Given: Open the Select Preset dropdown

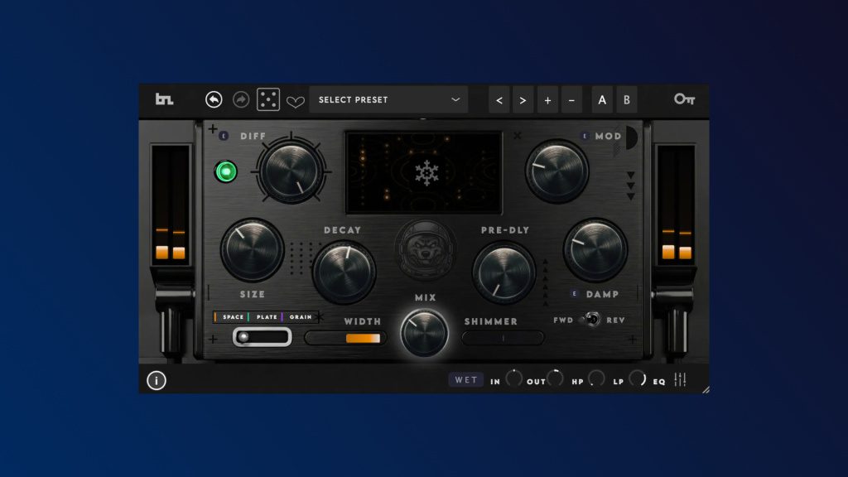Looking at the screenshot, I should tap(388, 99).
